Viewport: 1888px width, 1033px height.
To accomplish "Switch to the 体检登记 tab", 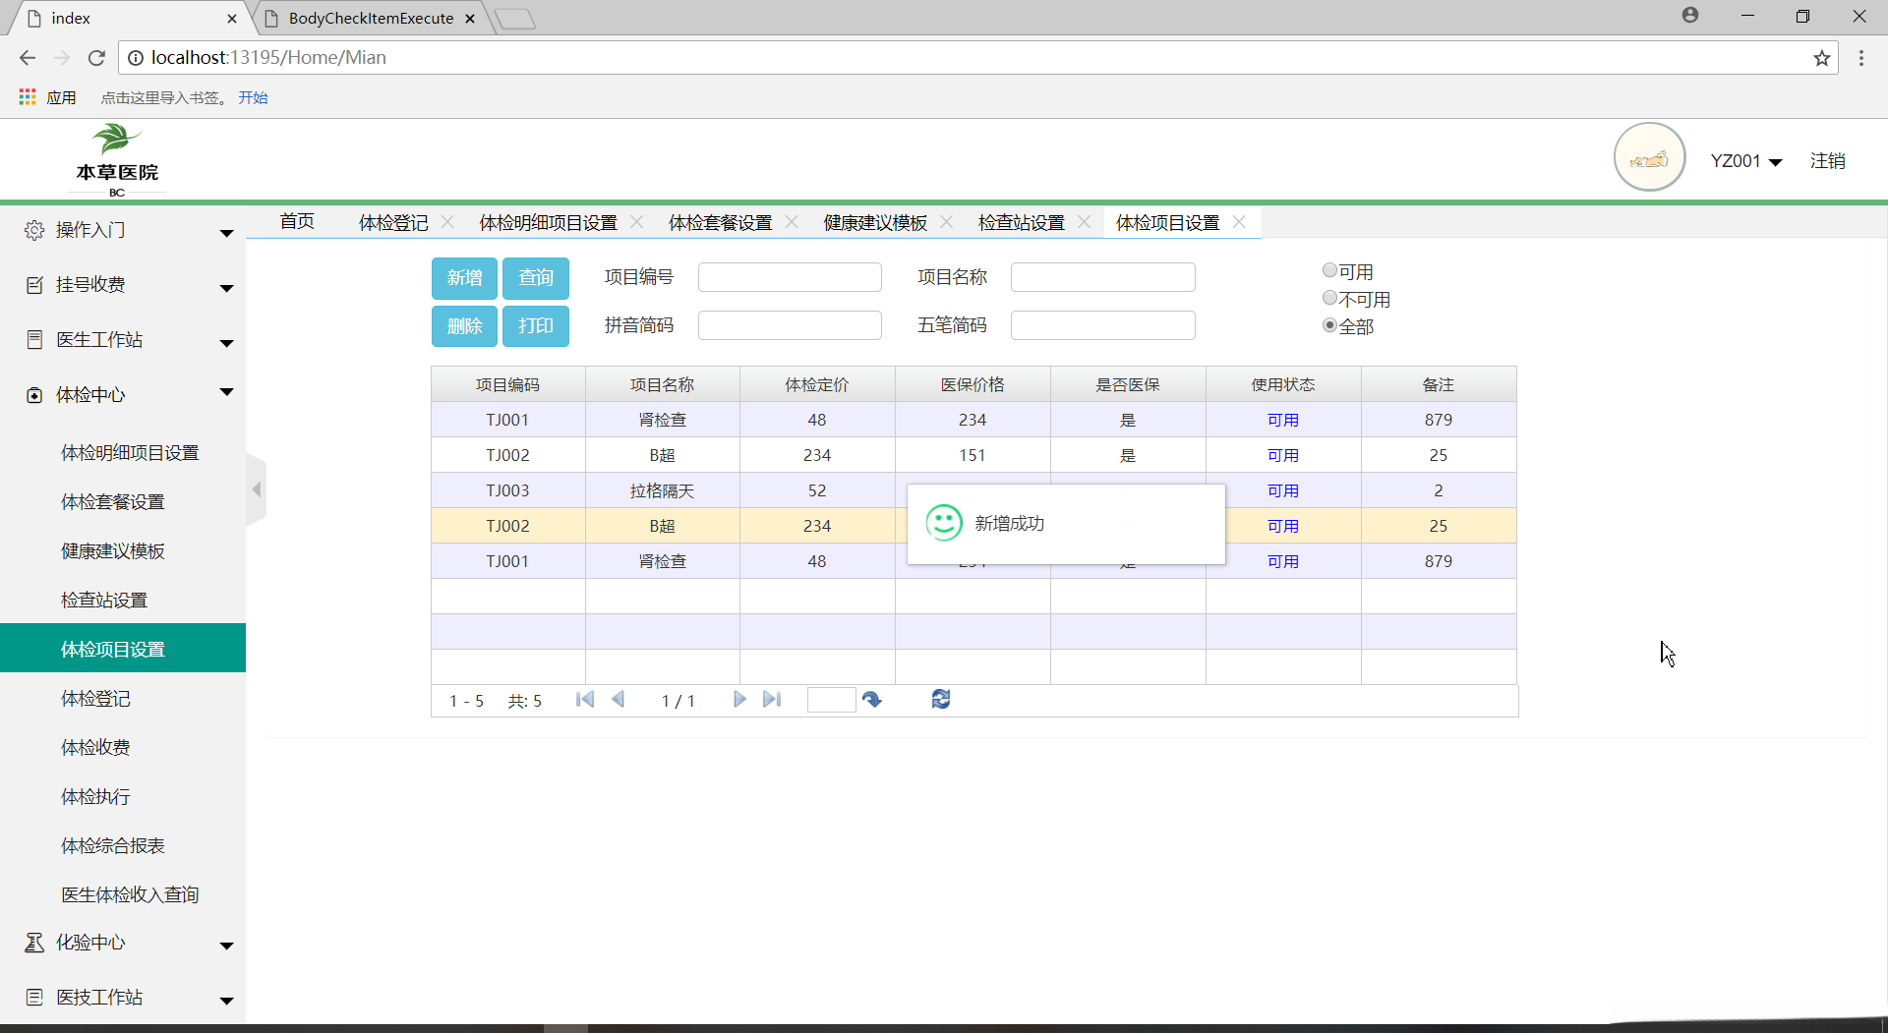I will point(393,223).
